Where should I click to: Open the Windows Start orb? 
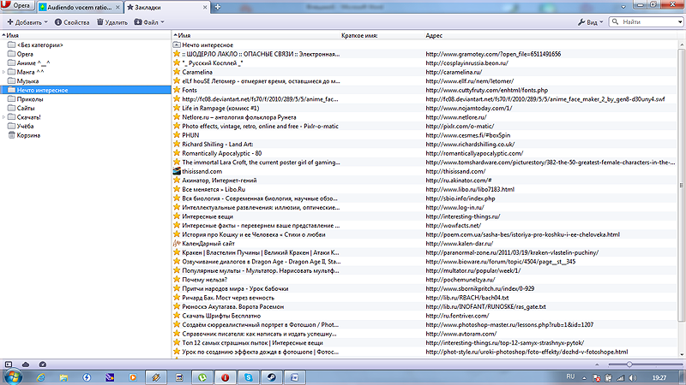pos(12,377)
